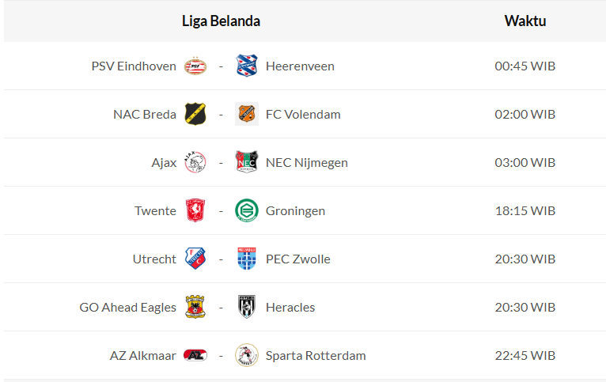Click the PSV Eindhoven club logo
The width and height of the screenshot is (606, 382).
(195, 66)
